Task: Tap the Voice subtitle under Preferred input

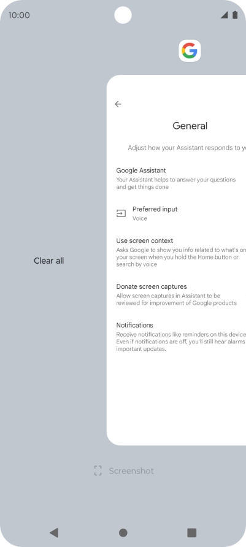Action: 140,218
